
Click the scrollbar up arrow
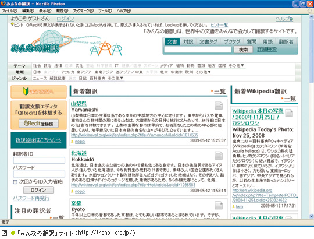312,17
